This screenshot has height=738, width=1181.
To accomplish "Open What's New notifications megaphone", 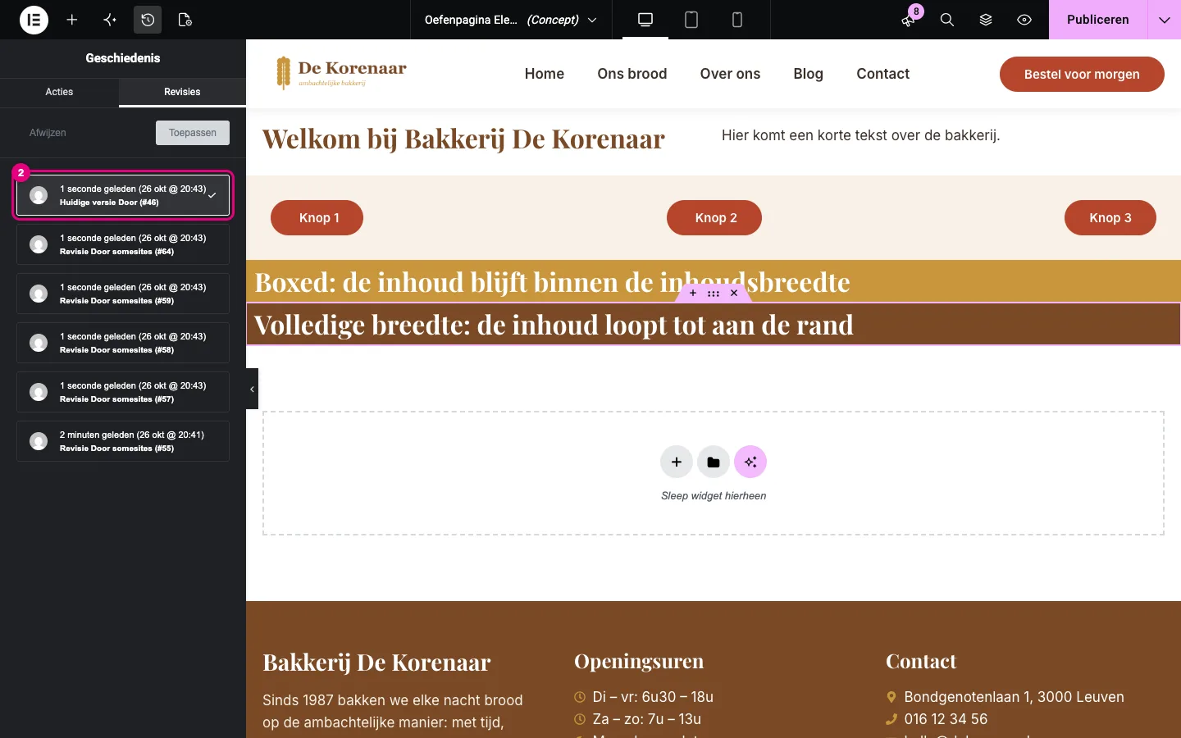I will coord(908,20).
